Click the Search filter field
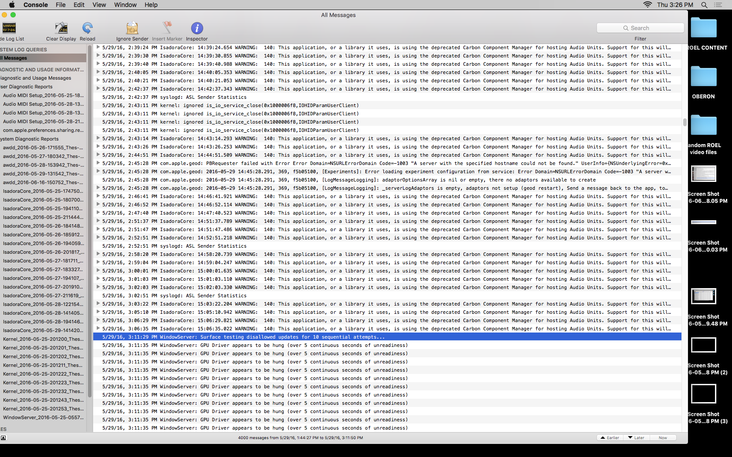 click(x=640, y=28)
